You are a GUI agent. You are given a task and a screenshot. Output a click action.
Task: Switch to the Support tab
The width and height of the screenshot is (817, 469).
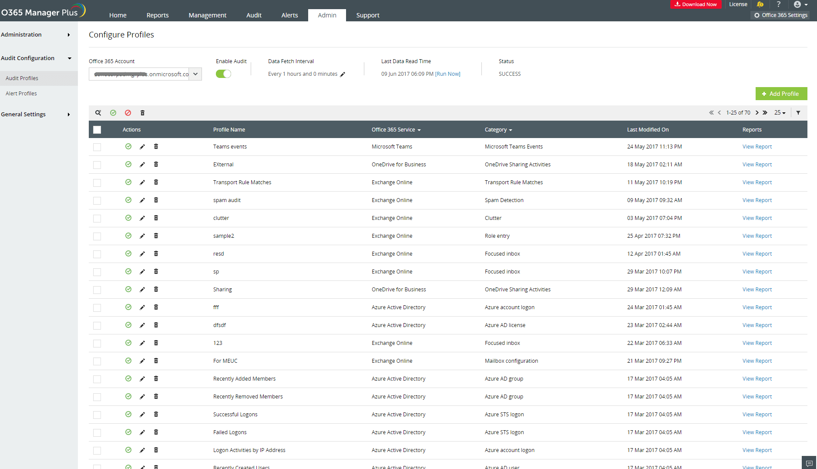tap(368, 15)
